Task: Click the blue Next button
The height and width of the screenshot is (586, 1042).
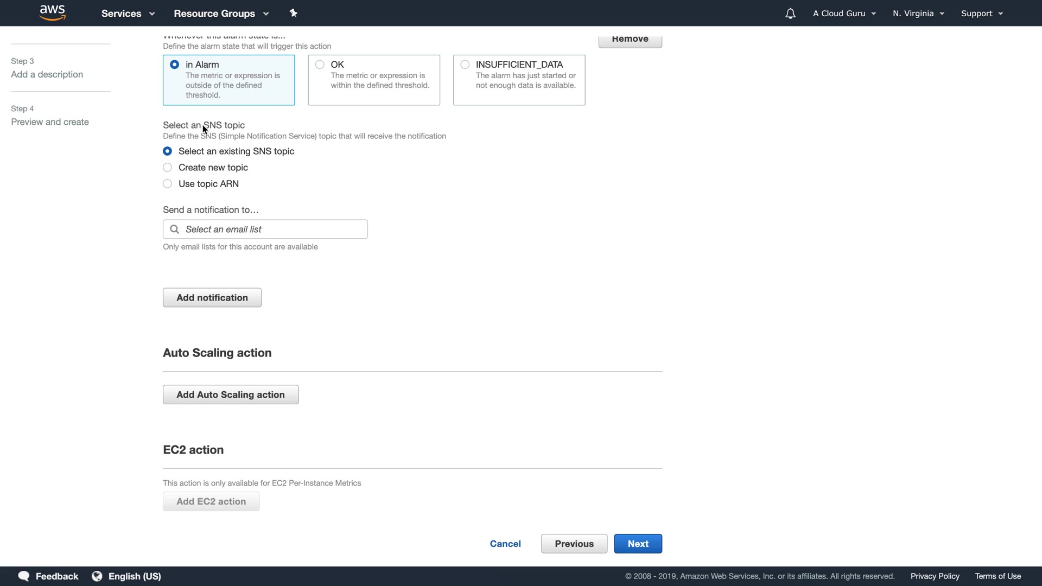Action: pos(638,544)
